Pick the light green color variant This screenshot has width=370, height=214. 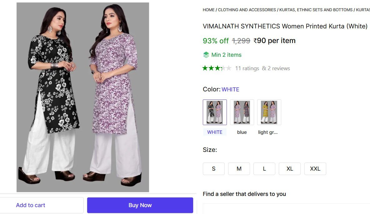pyautogui.click(x=269, y=112)
